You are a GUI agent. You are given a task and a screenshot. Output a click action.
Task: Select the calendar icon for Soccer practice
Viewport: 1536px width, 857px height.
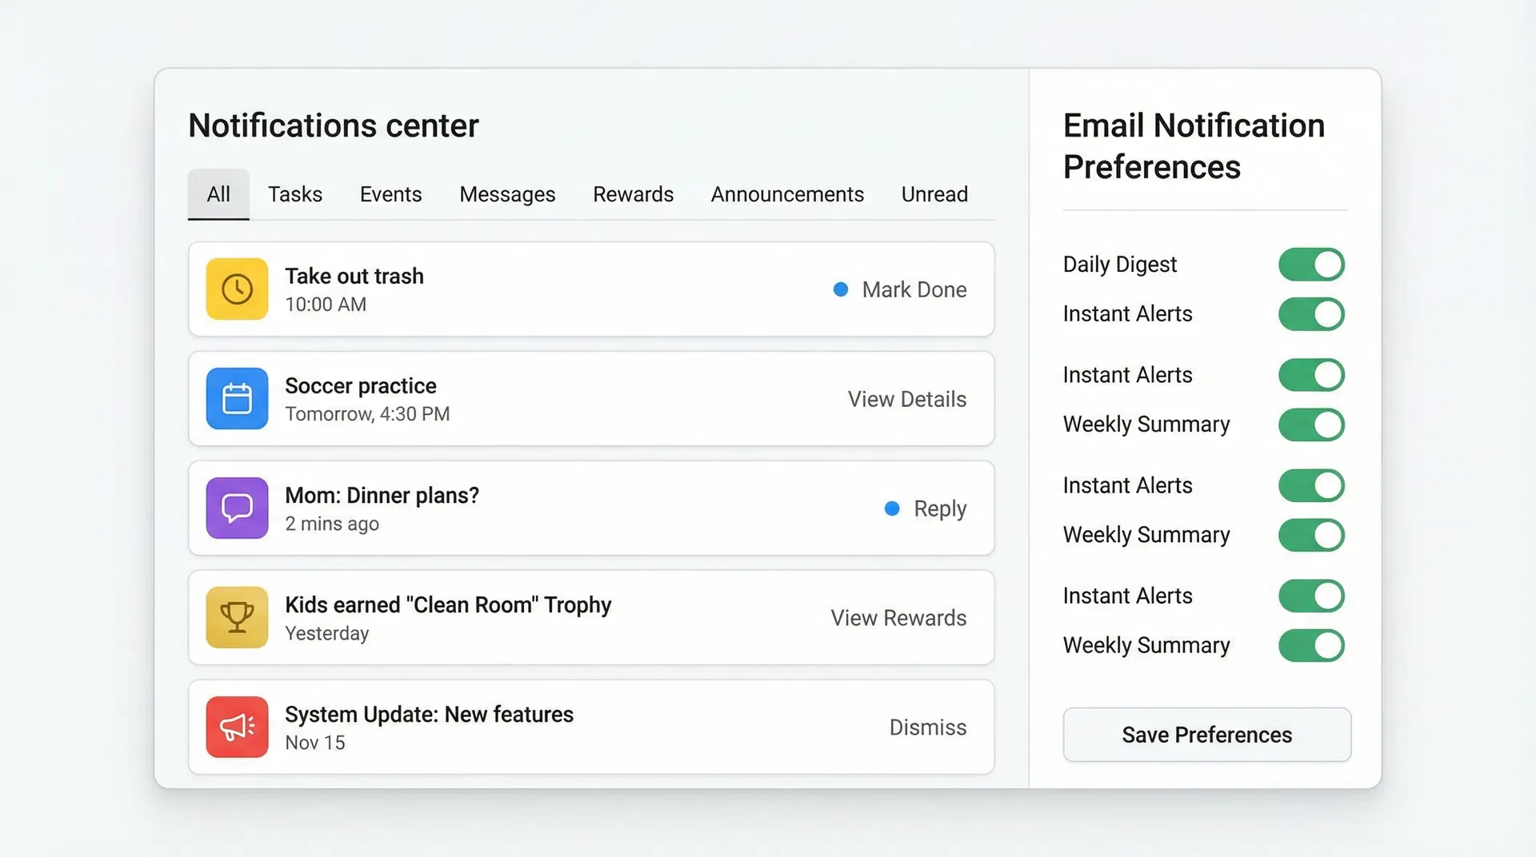tap(236, 399)
